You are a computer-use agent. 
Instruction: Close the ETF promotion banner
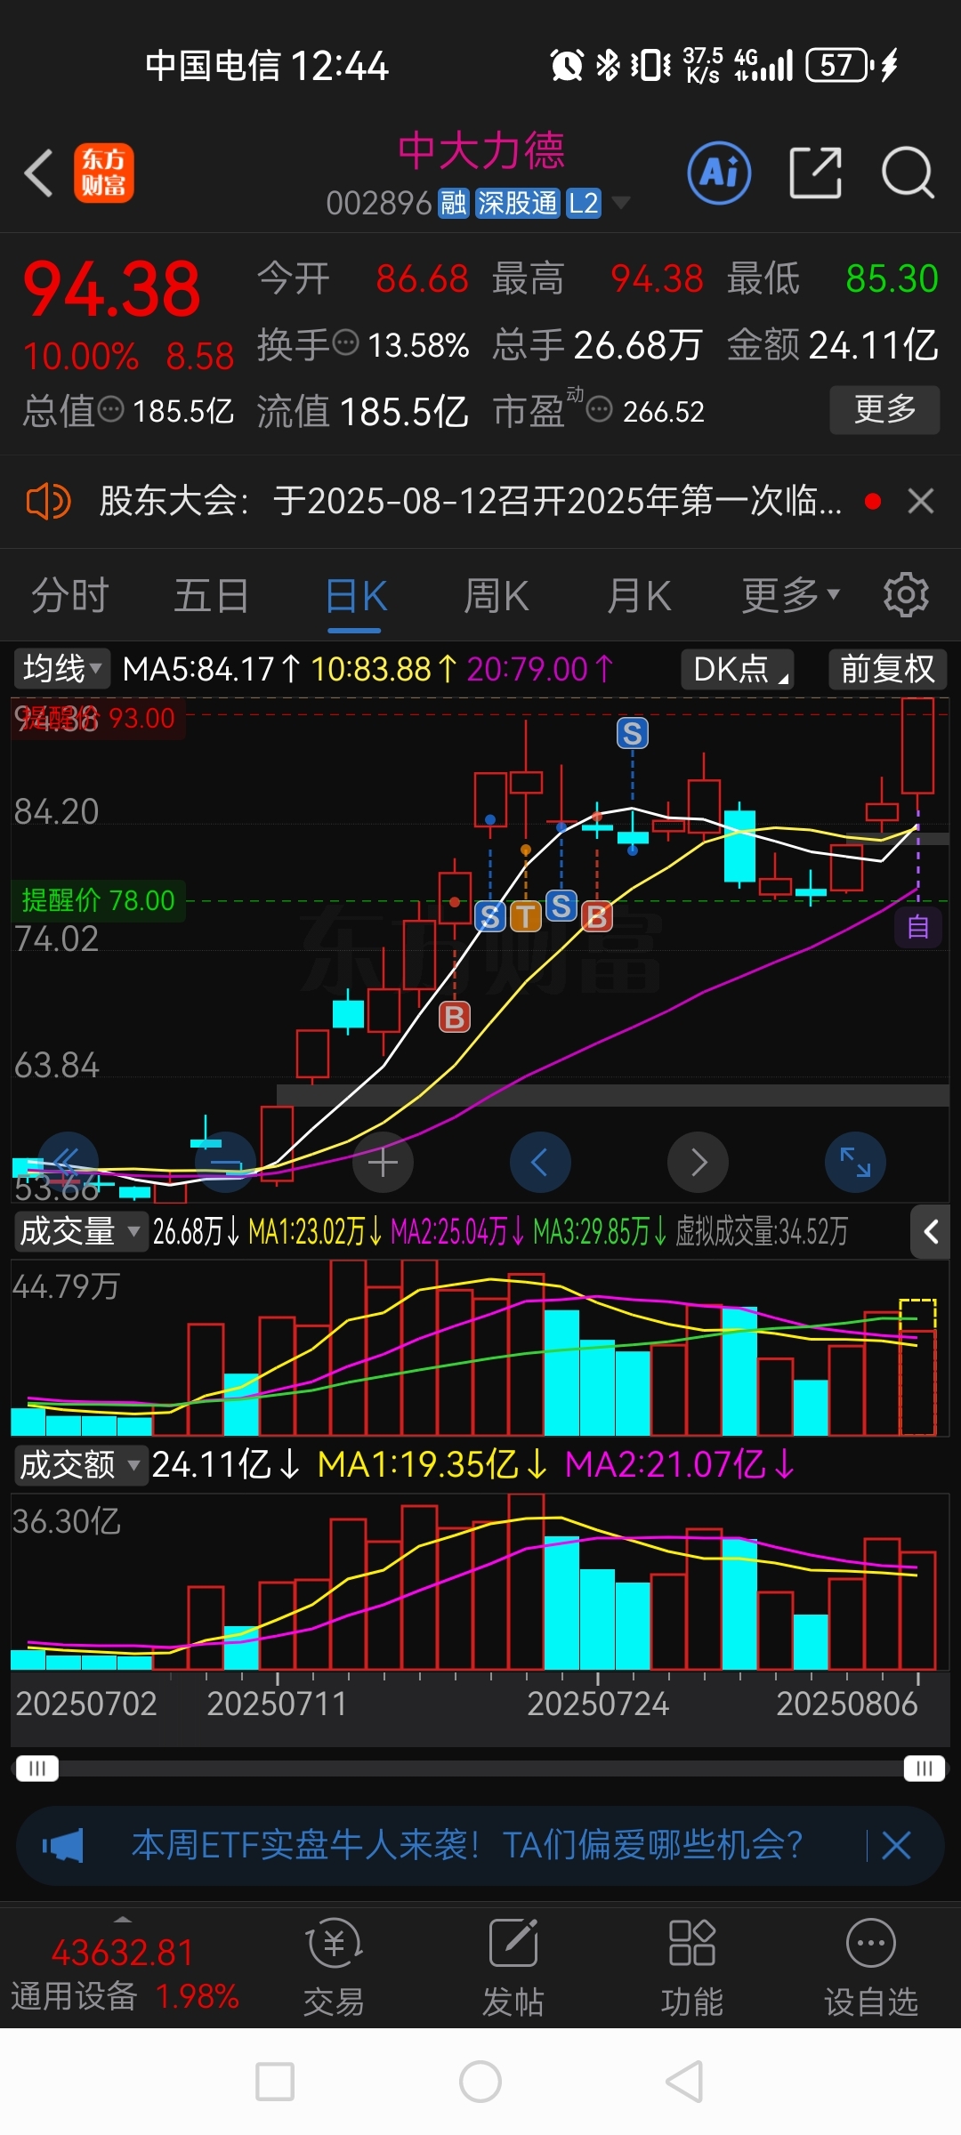point(896,1845)
